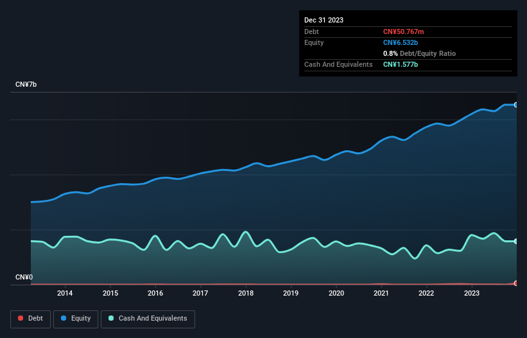
Task: Click the CN¥7b y-axis label
Action: pyautogui.click(x=26, y=84)
